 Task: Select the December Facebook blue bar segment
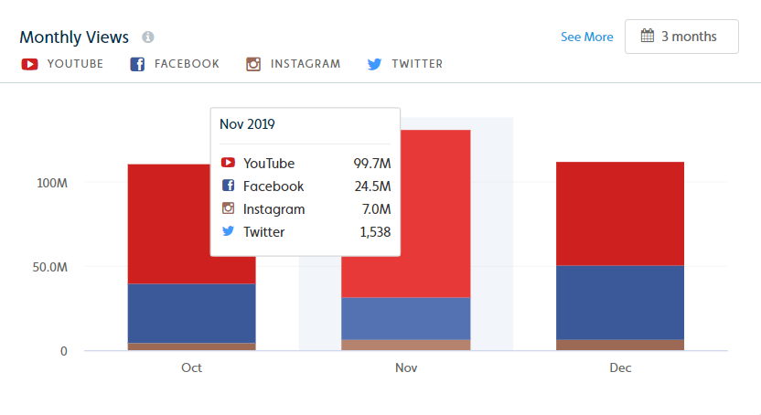(620, 303)
